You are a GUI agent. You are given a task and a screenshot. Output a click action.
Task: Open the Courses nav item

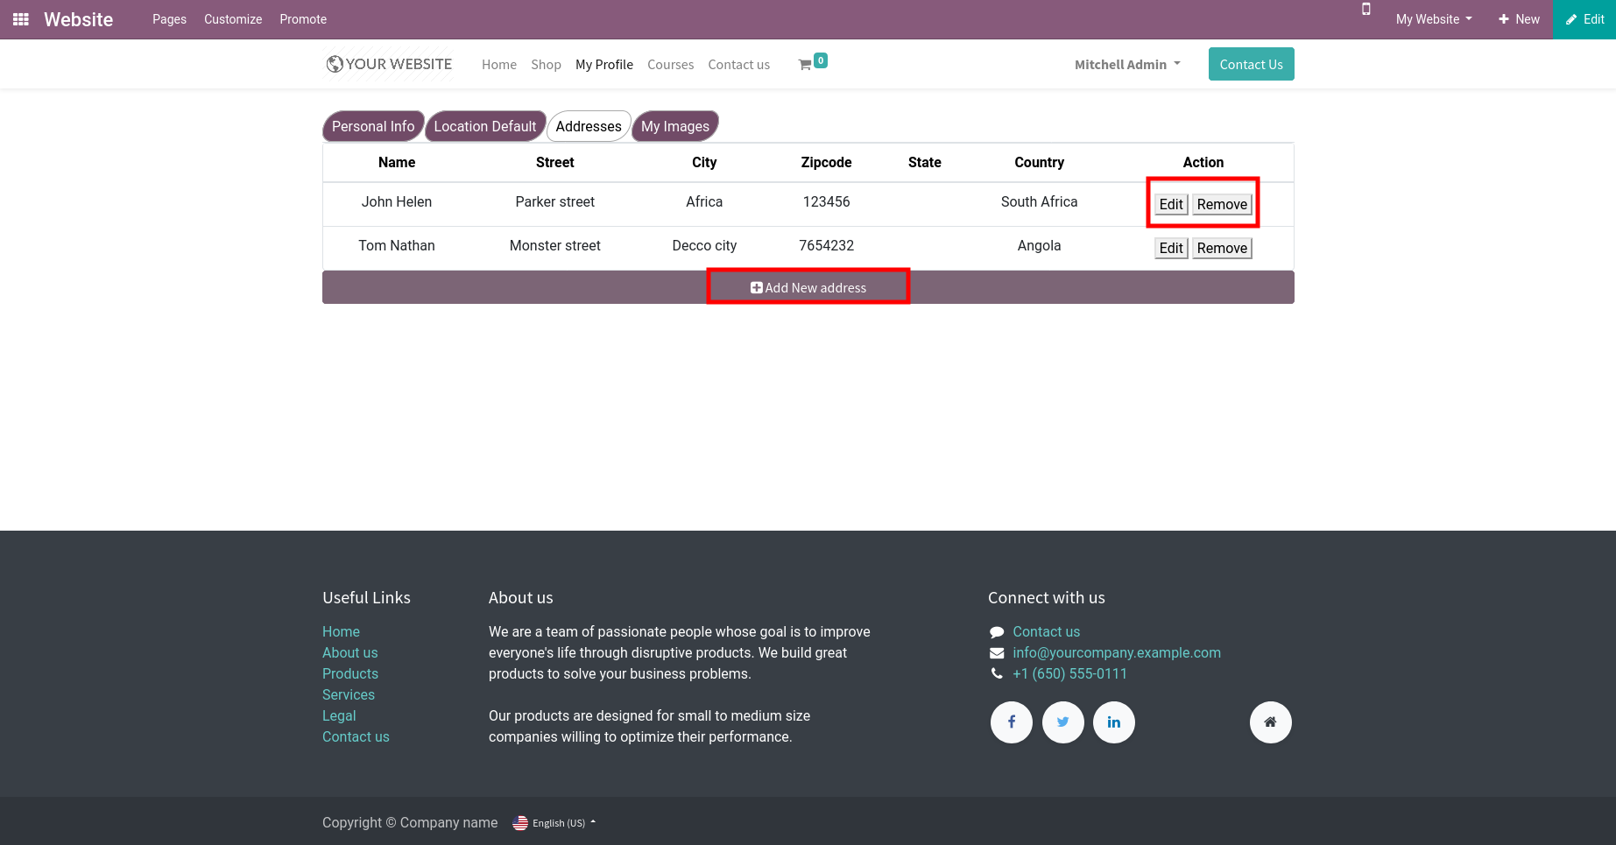point(670,65)
